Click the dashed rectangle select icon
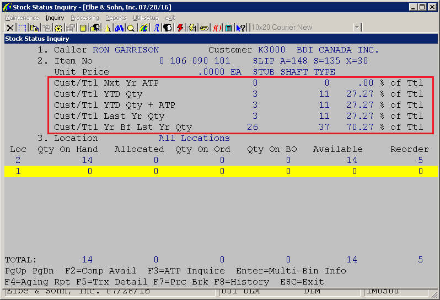Viewport: 440px width, 300px height. click(22, 28)
